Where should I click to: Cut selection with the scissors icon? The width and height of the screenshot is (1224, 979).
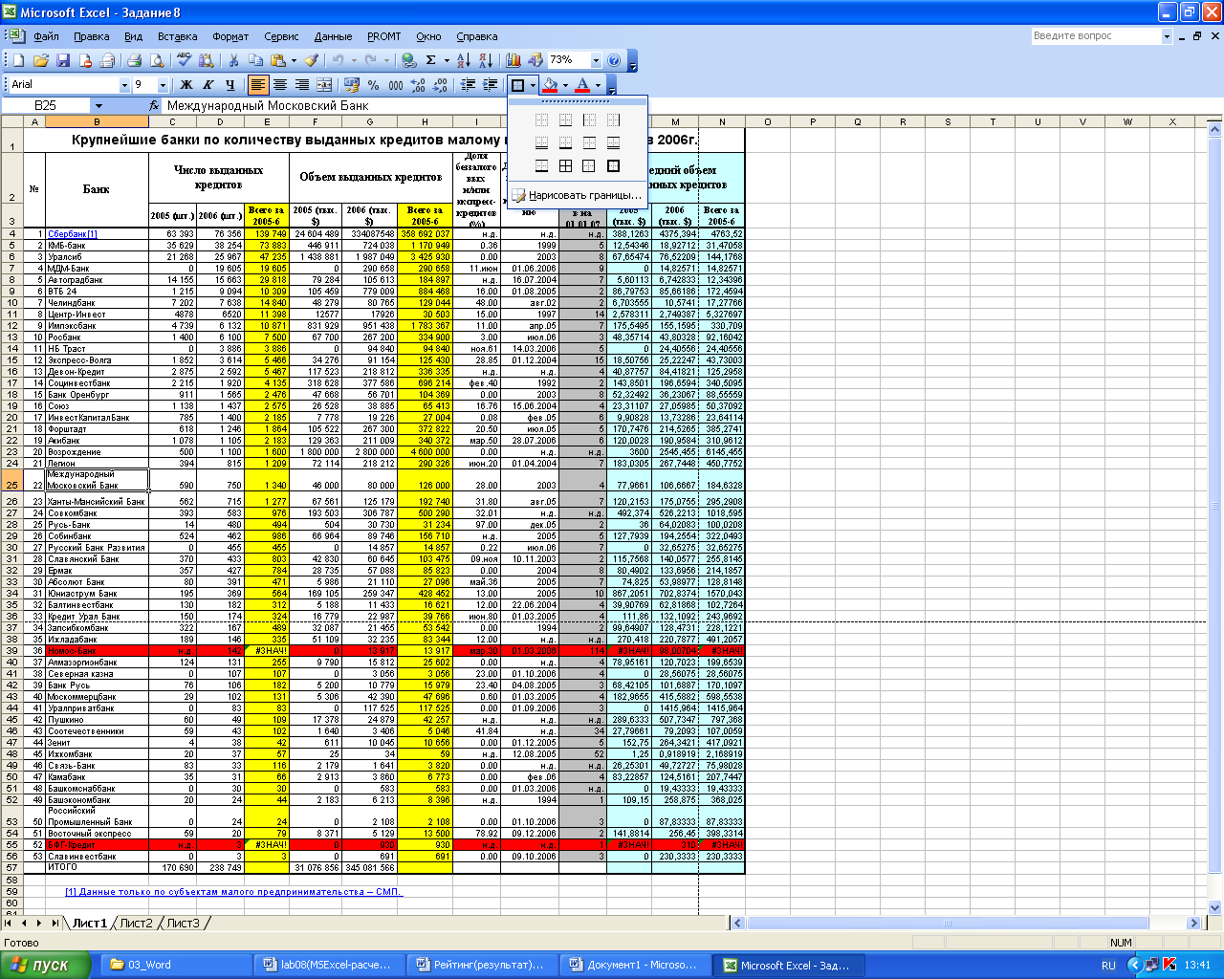[233, 60]
